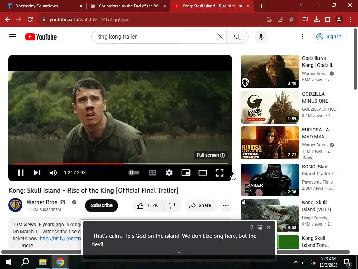Start voice search with microphone icon
The height and width of the screenshot is (269, 358).
pyautogui.click(x=261, y=36)
